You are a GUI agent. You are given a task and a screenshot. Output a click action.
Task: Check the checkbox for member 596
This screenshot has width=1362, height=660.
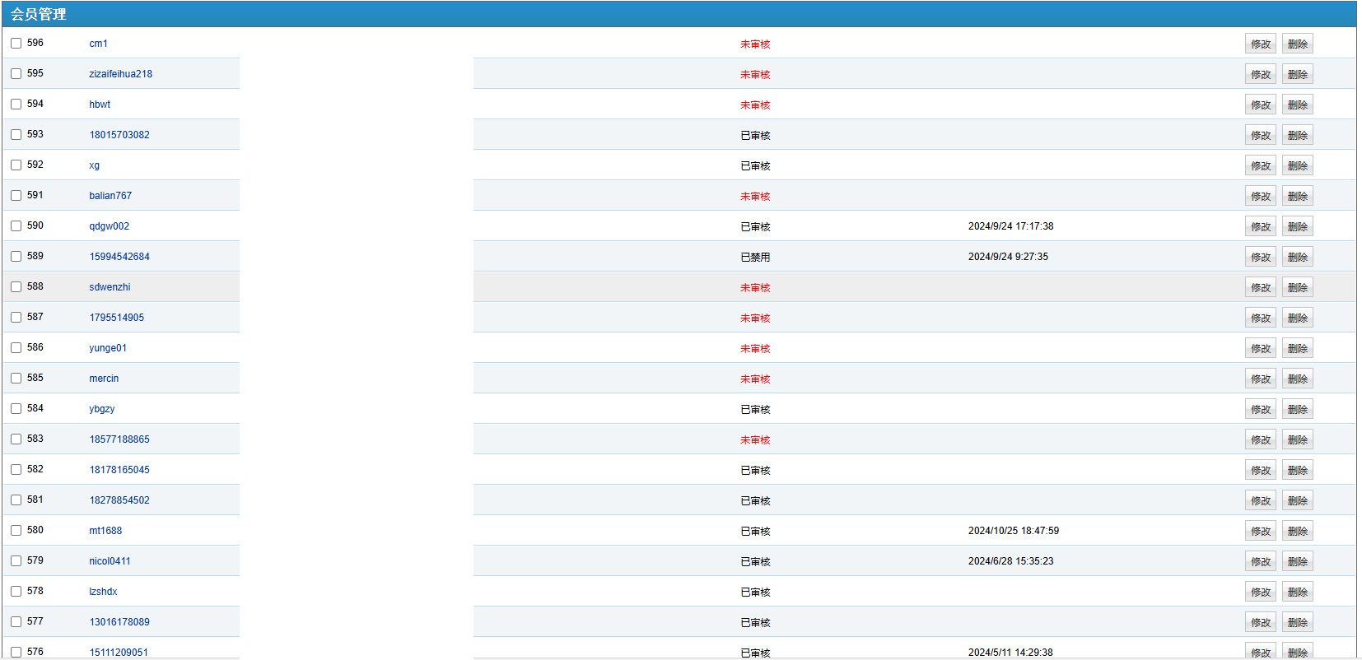pyautogui.click(x=16, y=44)
